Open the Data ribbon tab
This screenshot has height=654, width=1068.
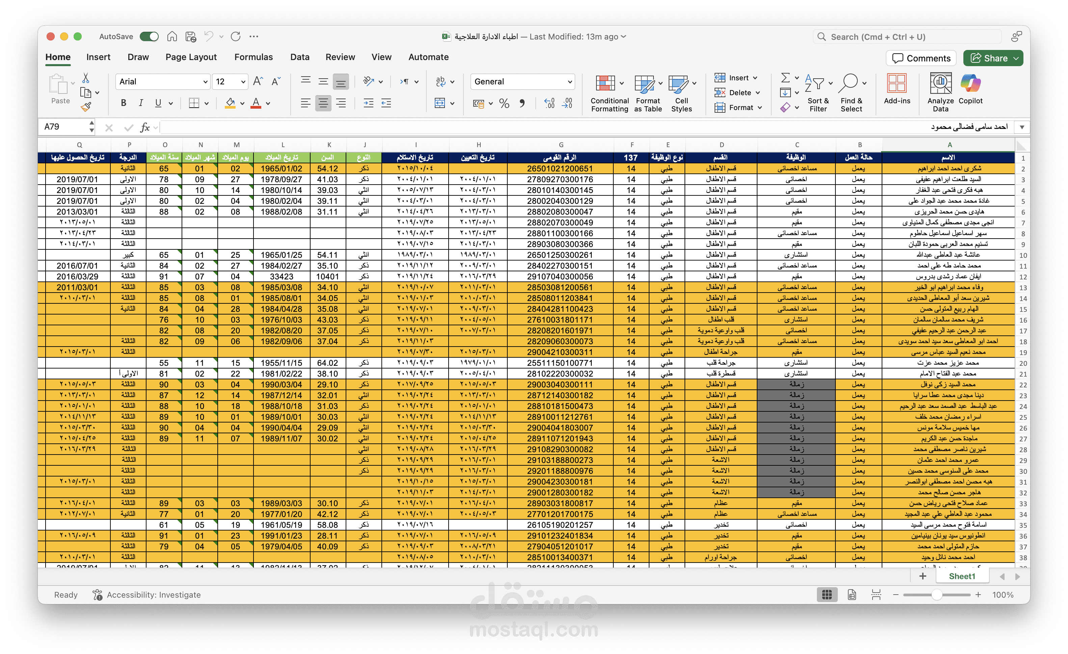pos(300,57)
